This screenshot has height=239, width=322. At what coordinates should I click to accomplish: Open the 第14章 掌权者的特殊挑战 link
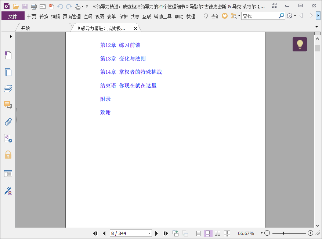coord(131,72)
